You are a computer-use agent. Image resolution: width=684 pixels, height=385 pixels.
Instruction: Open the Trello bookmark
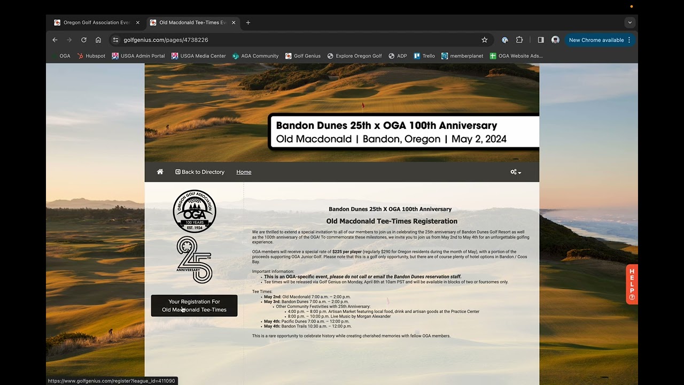(424, 56)
